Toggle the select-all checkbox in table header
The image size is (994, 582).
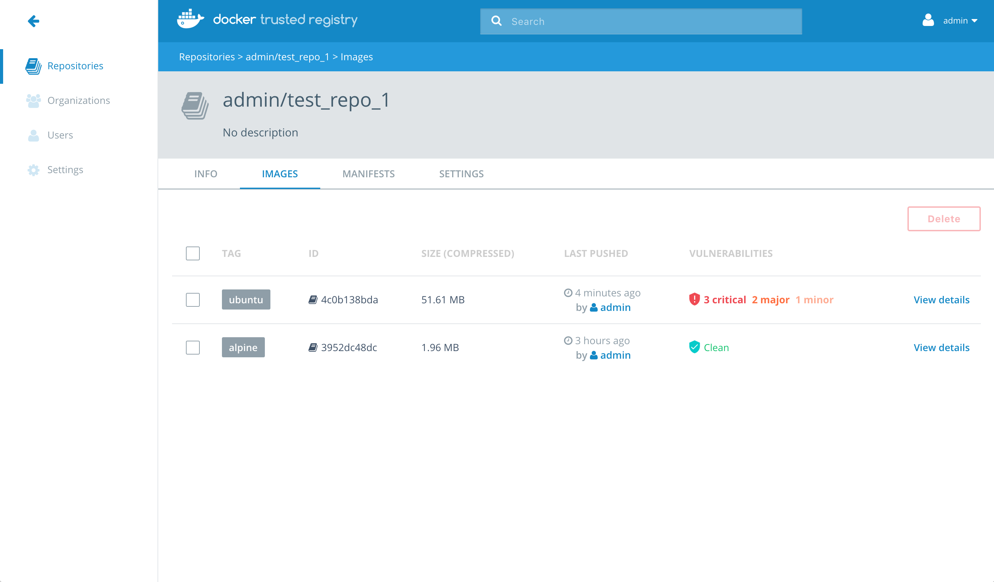pos(193,253)
